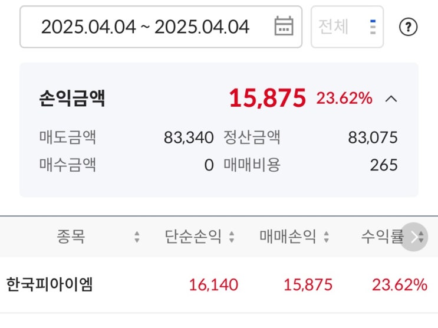Viewport: 438px width, 328px height.
Task: Click the 23.62% summary return rate
Action: pos(344,99)
